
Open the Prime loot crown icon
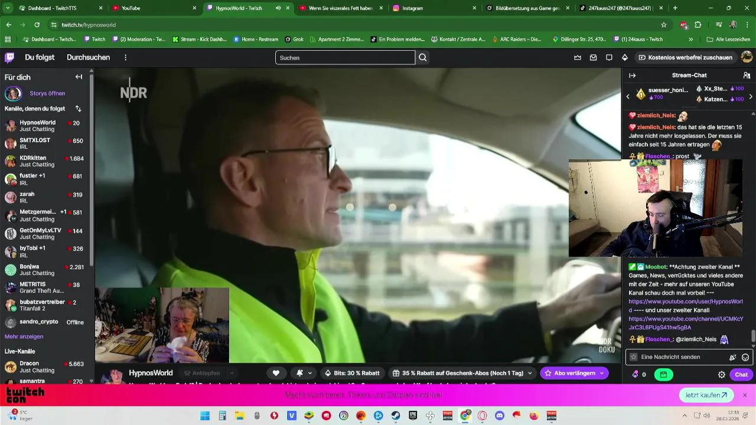tap(578, 57)
